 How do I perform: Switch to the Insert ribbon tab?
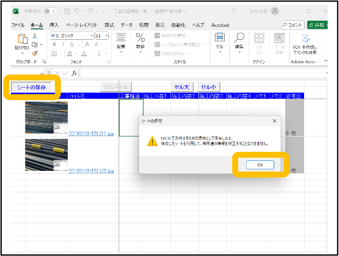(x=54, y=25)
